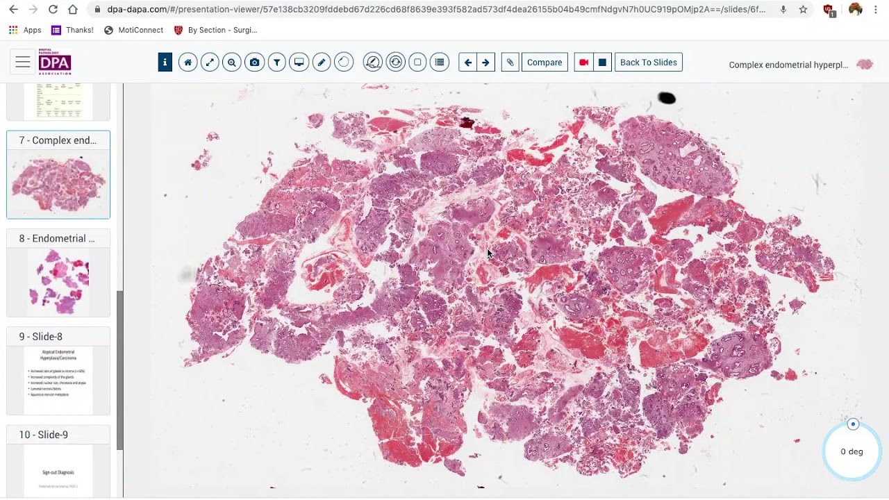Select the pencil annotation tool
Image resolution: width=889 pixels, height=500 pixels.
click(x=321, y=62)
